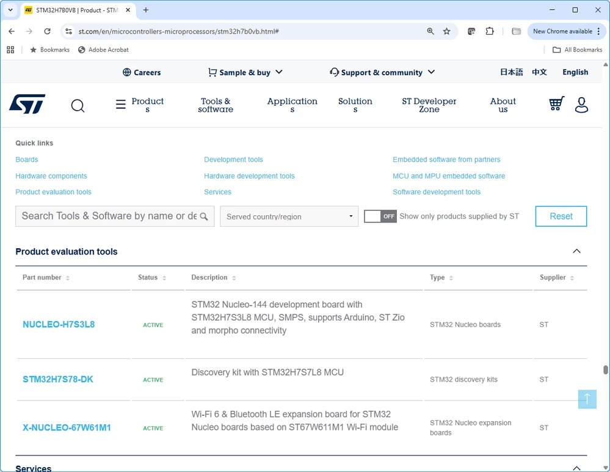Open Boards quick link
This screenshot has height=472, width=610.
pyautogui.click(x=27, y=160)
